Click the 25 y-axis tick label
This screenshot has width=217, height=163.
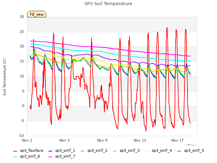[22, 32]
